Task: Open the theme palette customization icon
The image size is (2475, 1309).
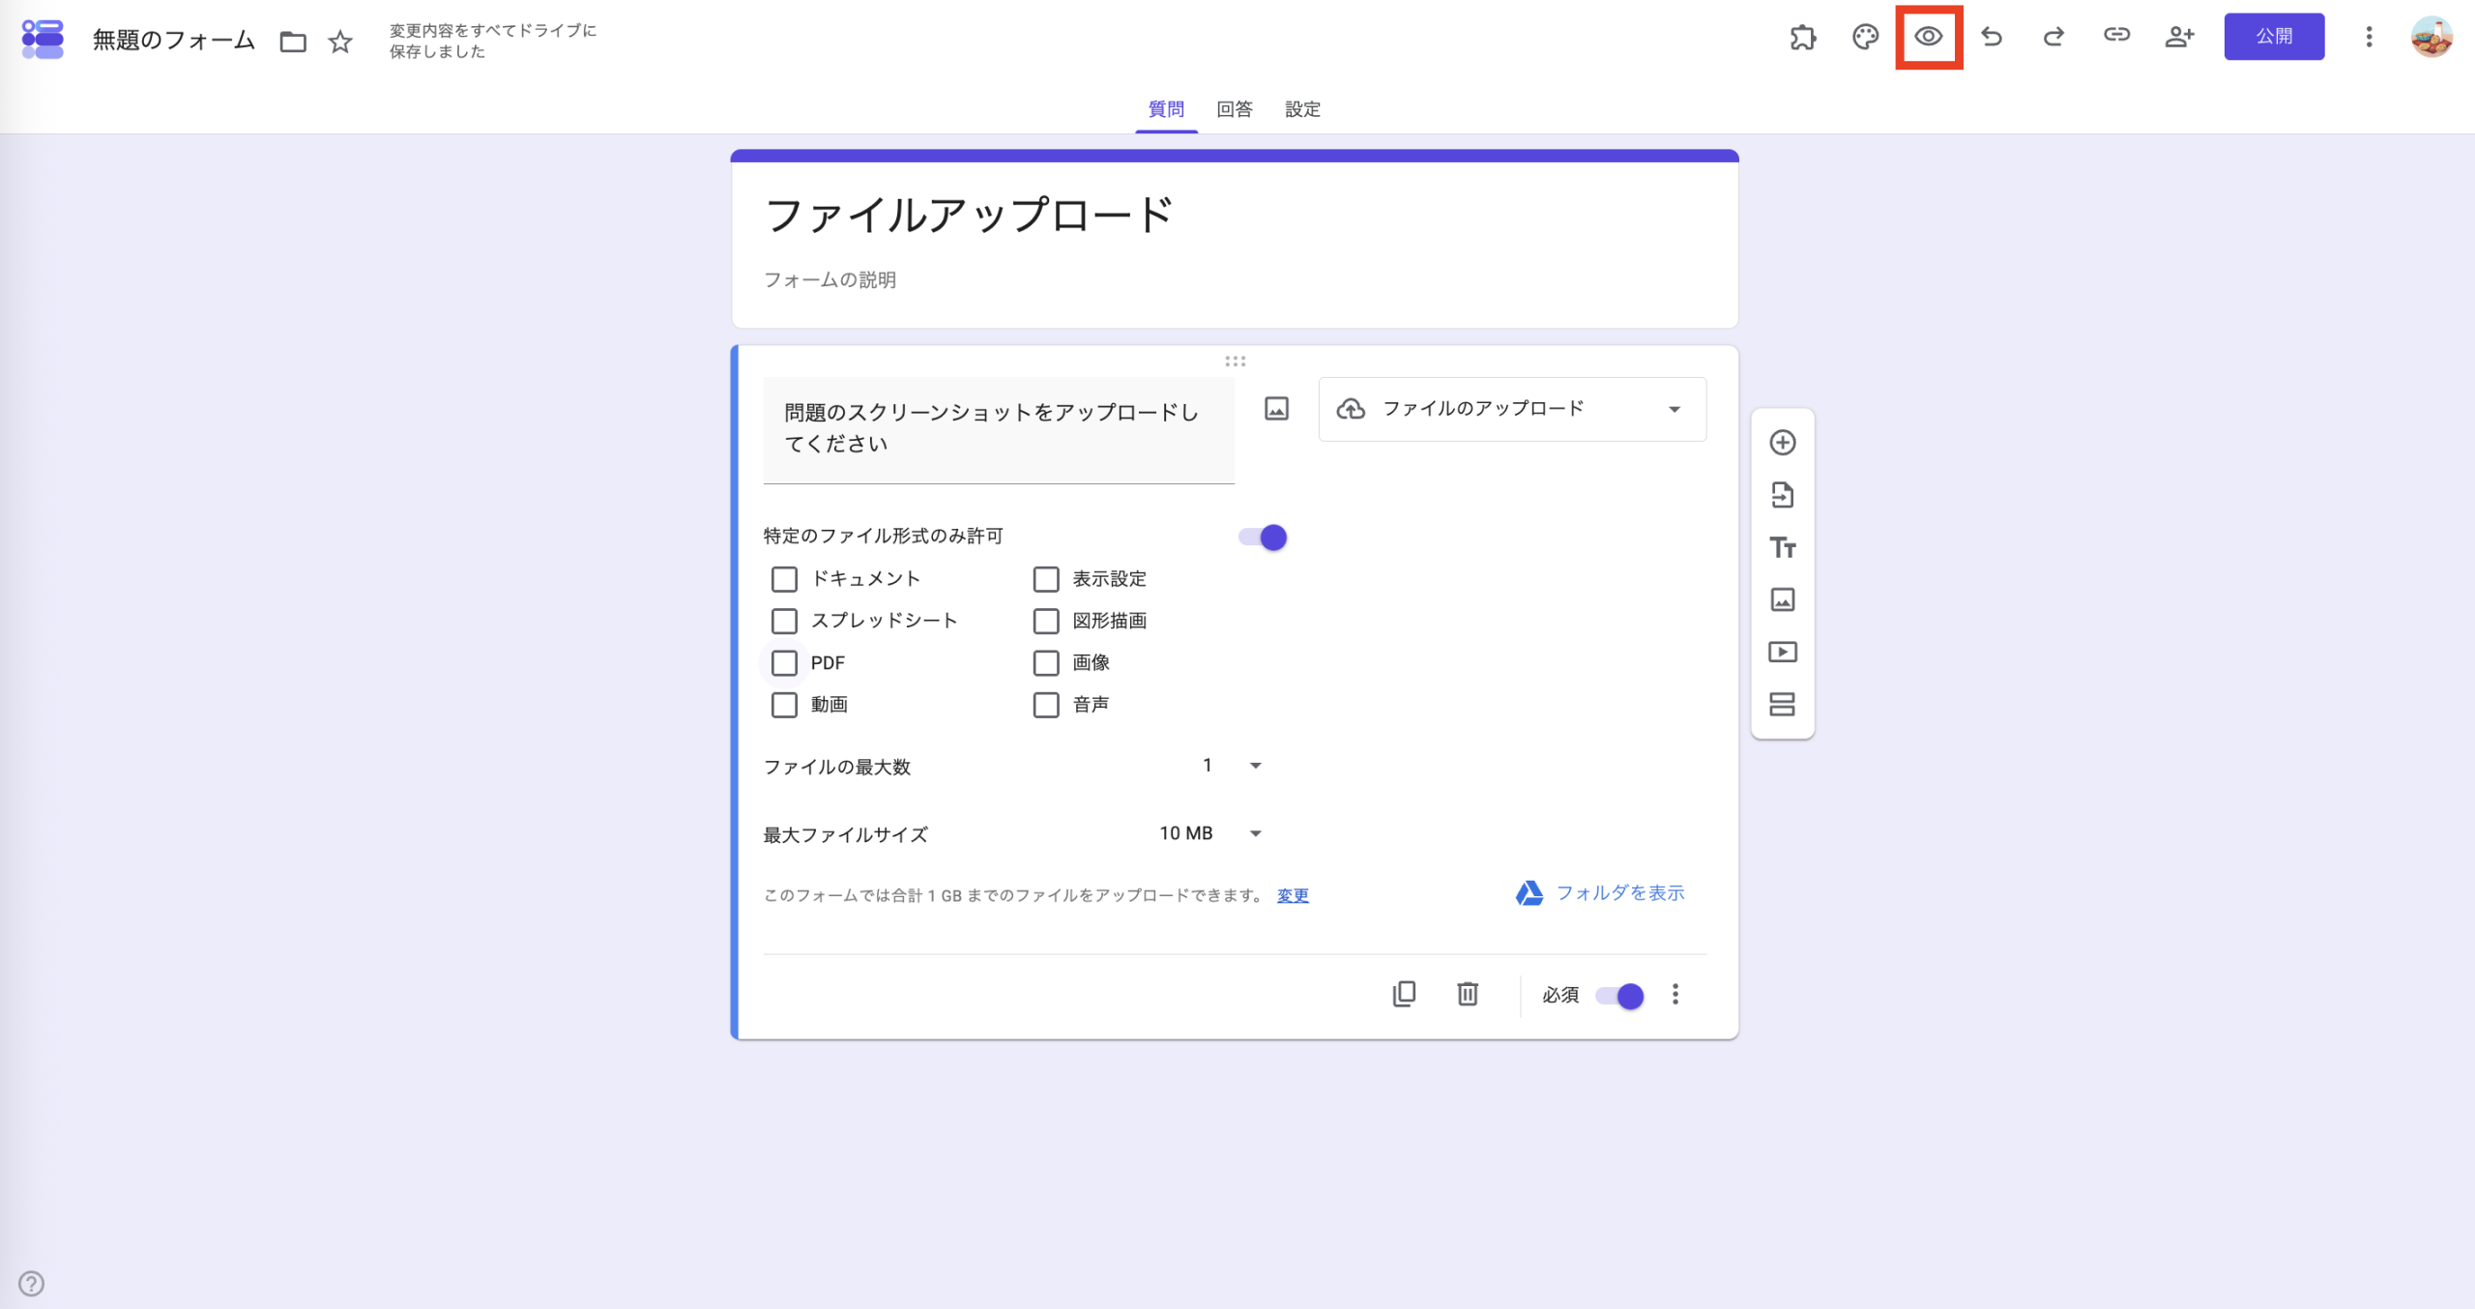Action: (1865, 38)
